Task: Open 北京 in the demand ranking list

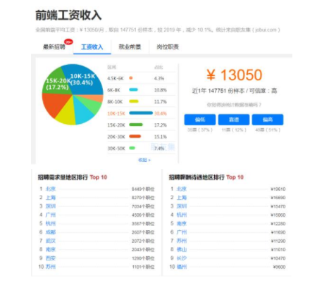Action: coord(51,189)
